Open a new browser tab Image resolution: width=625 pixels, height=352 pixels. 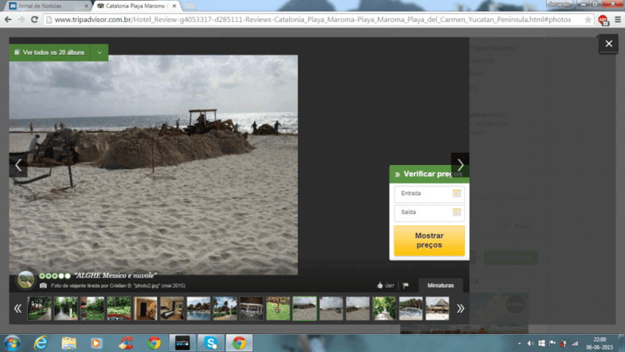(x=189, y=6)
